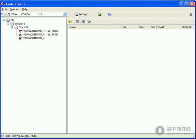This screenshot has height=139, width=196.
Task: Click the Track 01 disc icon
Action: (x=16, y=27)
